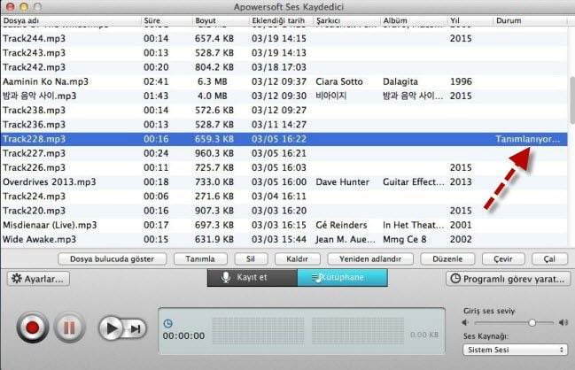Sort by Boyut column header
The image size is (575, 370).
point(221,21)
